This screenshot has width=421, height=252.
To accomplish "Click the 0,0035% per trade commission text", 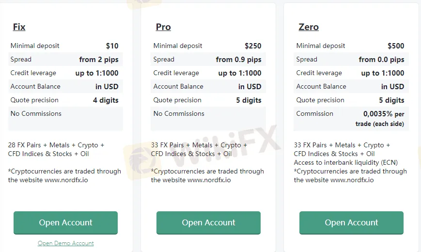I will tap(380, 118).
